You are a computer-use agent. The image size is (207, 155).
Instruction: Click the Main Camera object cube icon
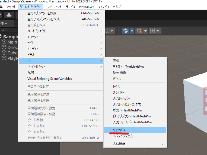pos(4,42)
